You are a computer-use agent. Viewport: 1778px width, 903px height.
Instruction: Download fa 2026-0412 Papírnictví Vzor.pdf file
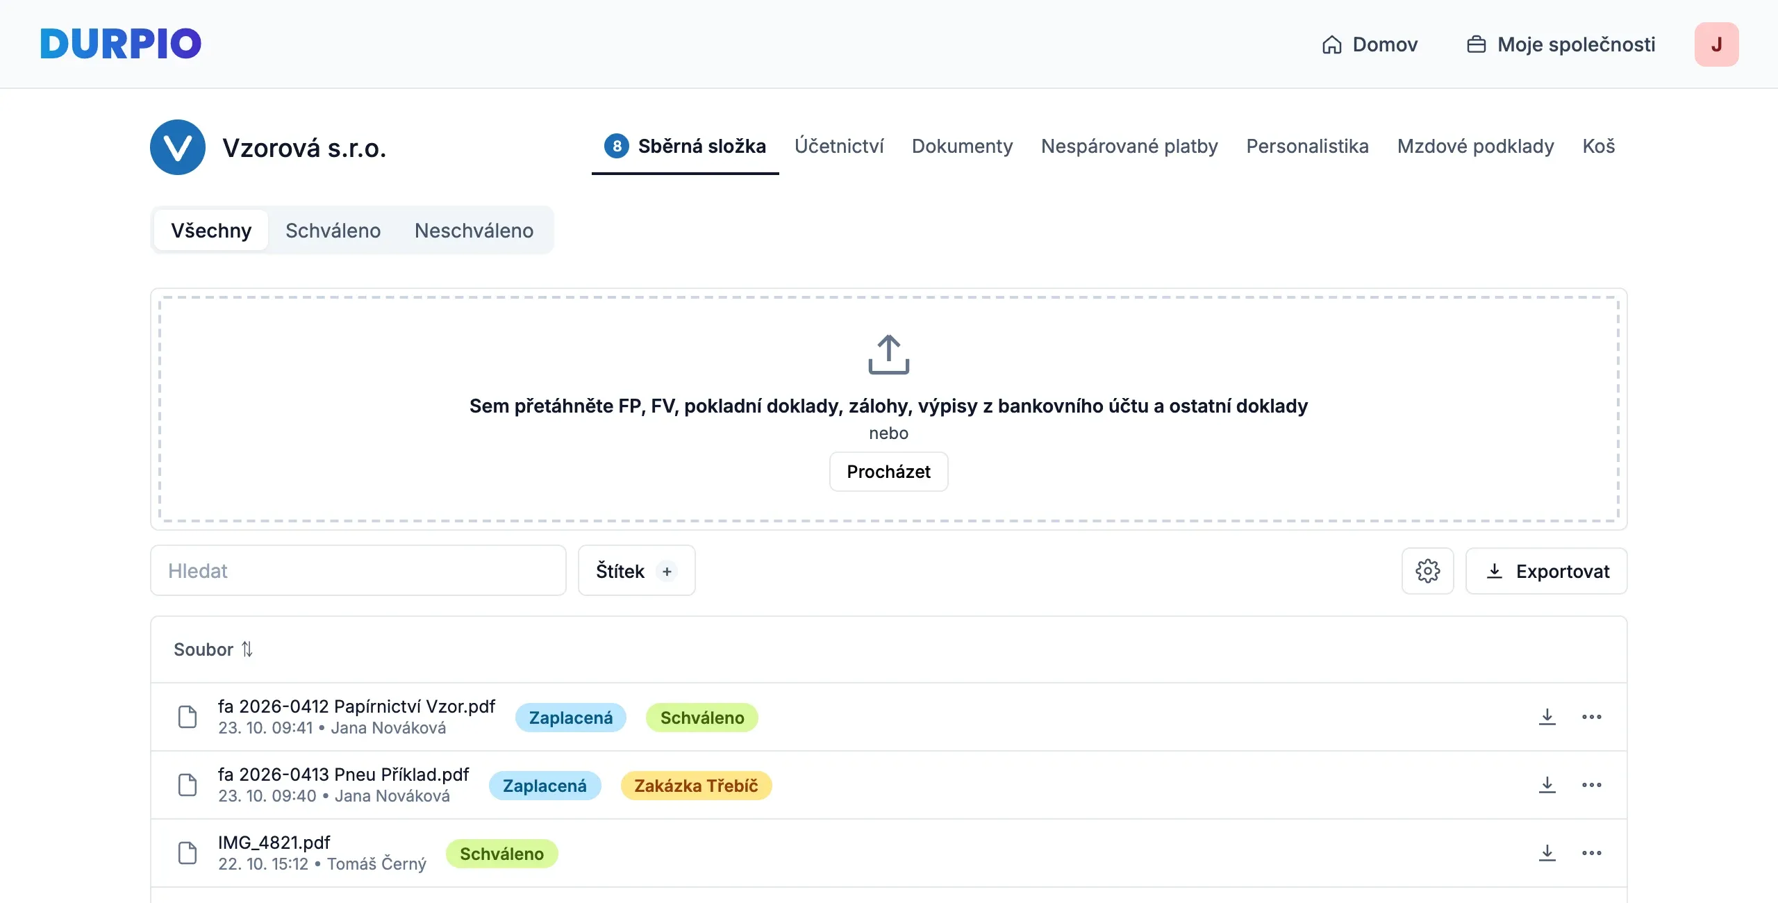point(1547,717)
